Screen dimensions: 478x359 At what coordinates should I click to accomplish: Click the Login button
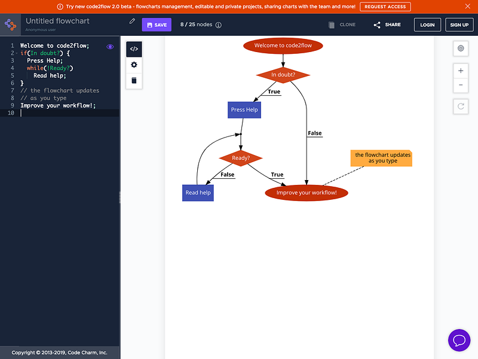(x=427, y=25)
